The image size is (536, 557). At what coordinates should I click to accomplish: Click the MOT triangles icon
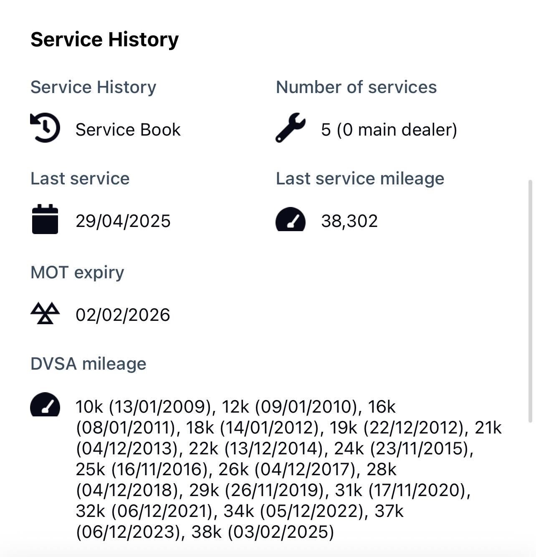pyautogui.click(x=45, y=313)
